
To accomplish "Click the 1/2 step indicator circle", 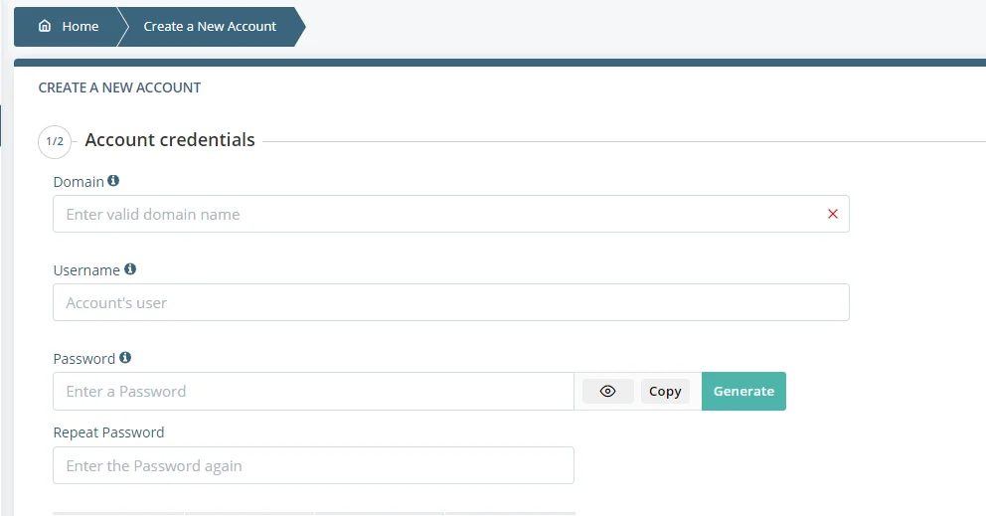I will click(x=55, y=141).
